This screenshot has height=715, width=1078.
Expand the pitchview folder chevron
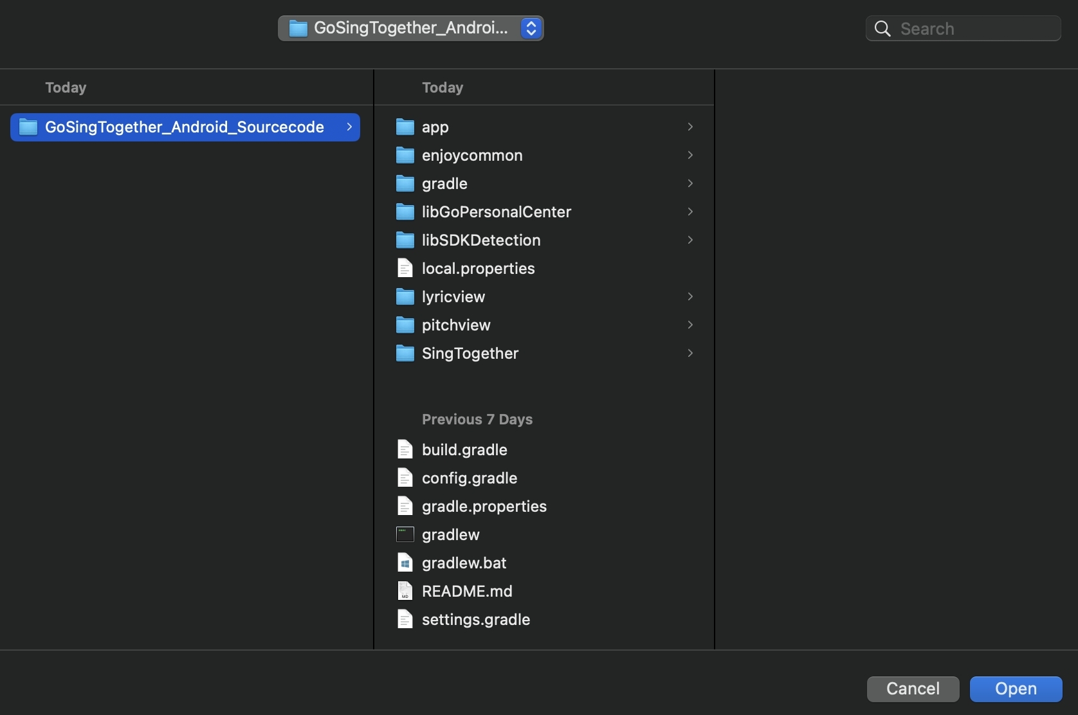[x=690, y=325]
